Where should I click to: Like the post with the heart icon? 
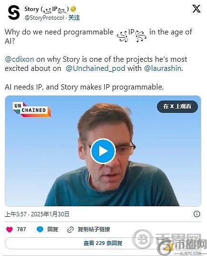pos(9,229)
